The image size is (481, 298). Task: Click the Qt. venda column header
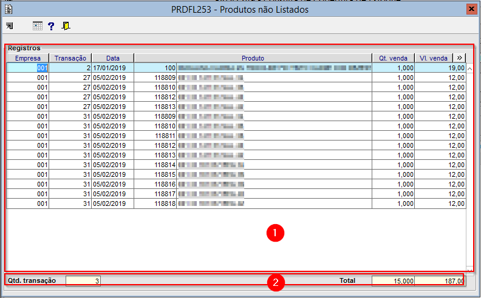click(394, 58)
